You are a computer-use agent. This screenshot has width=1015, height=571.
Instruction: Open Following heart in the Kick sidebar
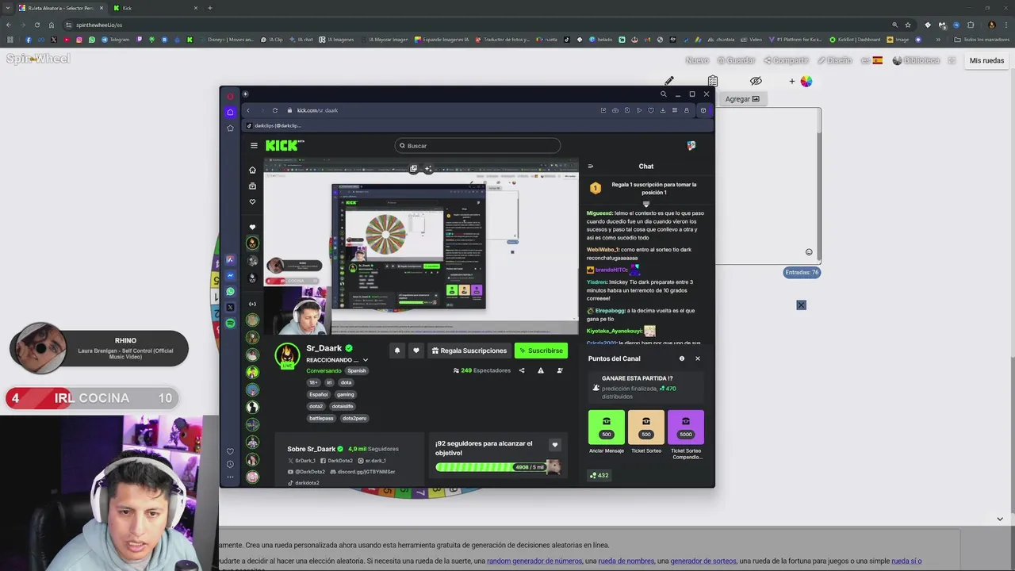tap(252, 201)
